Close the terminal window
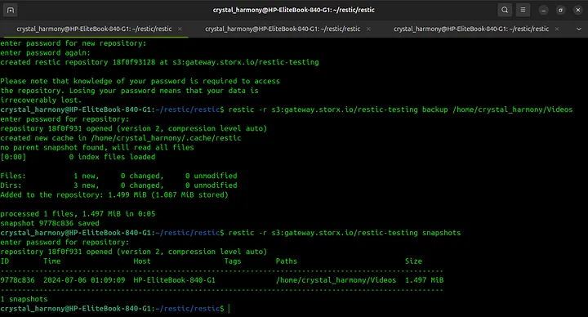 click(578, 10)
